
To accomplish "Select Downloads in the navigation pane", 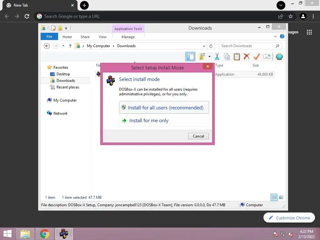I will pyautogui.click(x=65, y=81).
